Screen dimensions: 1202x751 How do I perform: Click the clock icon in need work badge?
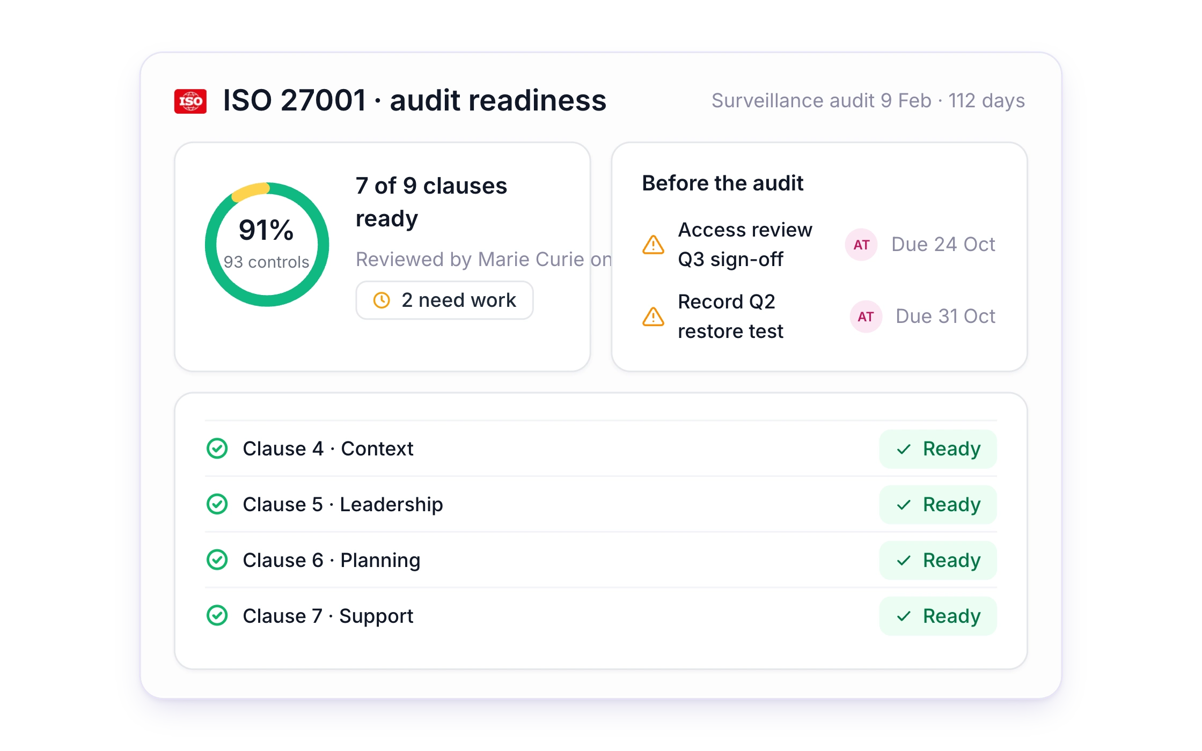pyautogui.click(x=382, y=300)
